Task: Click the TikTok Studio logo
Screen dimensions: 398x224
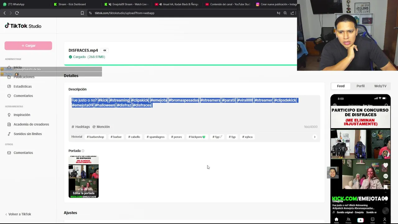Action: [23, 26]
